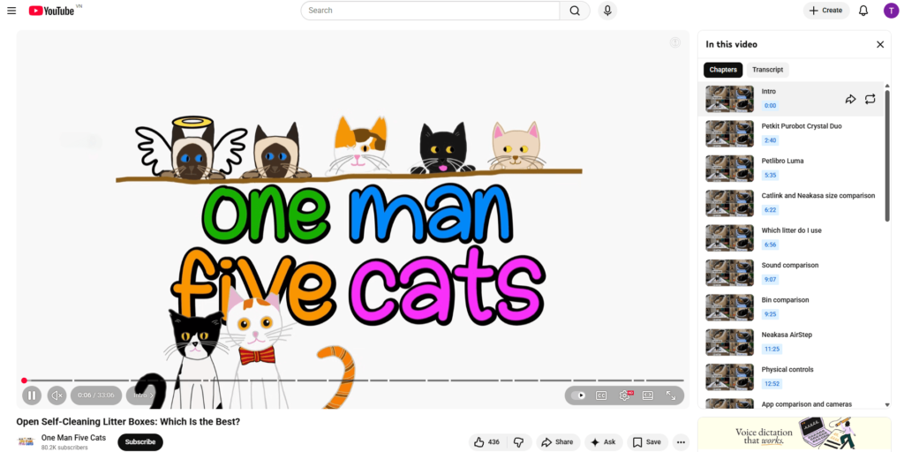Open One Man Five Cats channel
Image resolution: width=904 pixels, height=452 pixels.
(x=74, y=438)
